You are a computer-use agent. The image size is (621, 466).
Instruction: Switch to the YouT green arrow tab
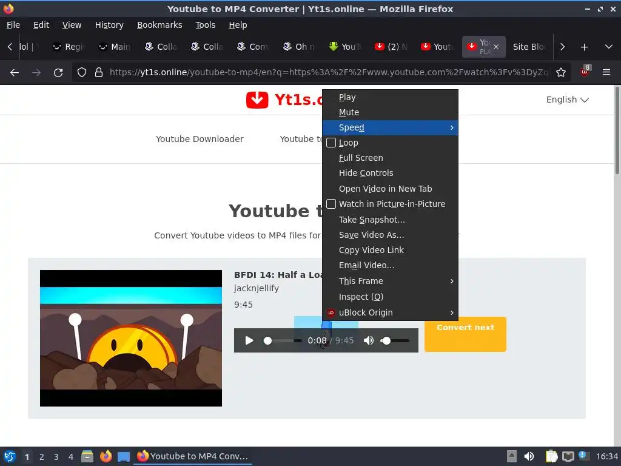[345, 47]
